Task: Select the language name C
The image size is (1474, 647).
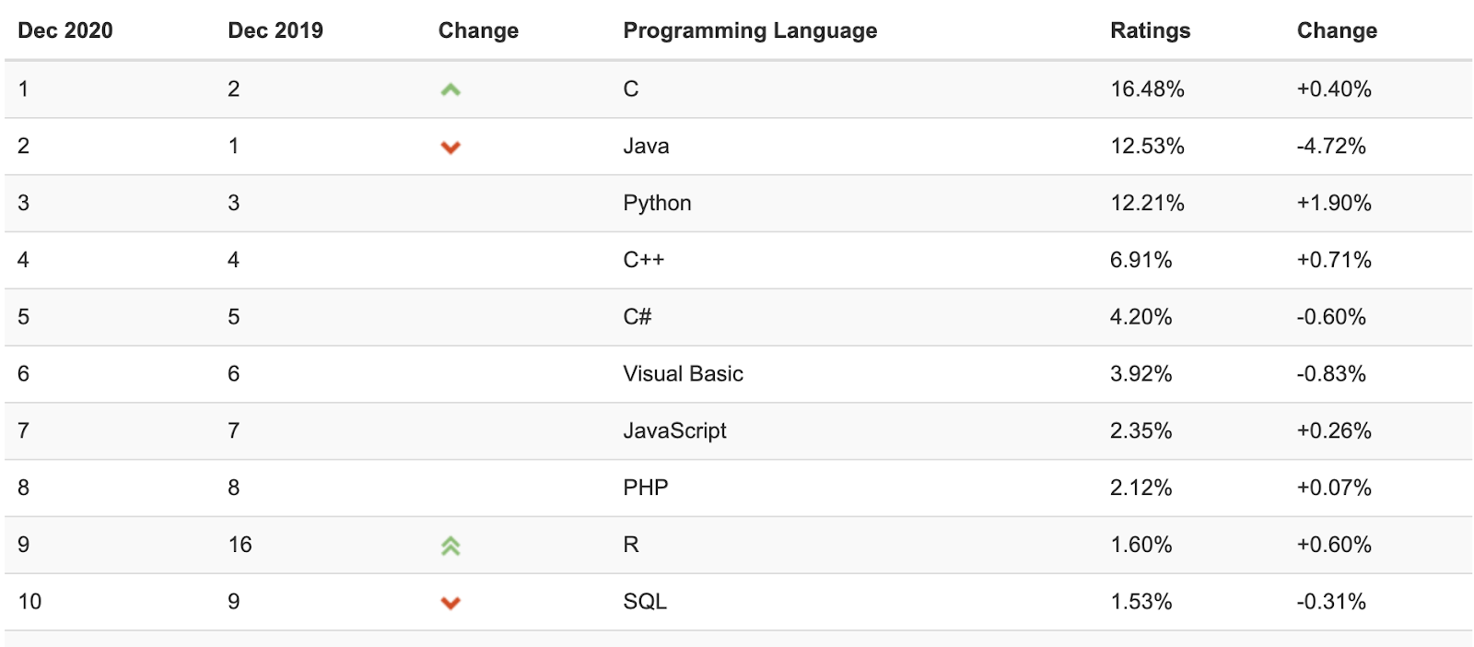Action: 631,88
